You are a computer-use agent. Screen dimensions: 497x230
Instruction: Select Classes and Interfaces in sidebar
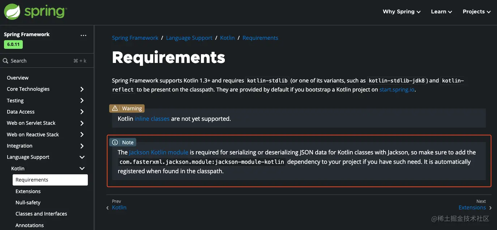pyautogui.click(x=41, y=214)
